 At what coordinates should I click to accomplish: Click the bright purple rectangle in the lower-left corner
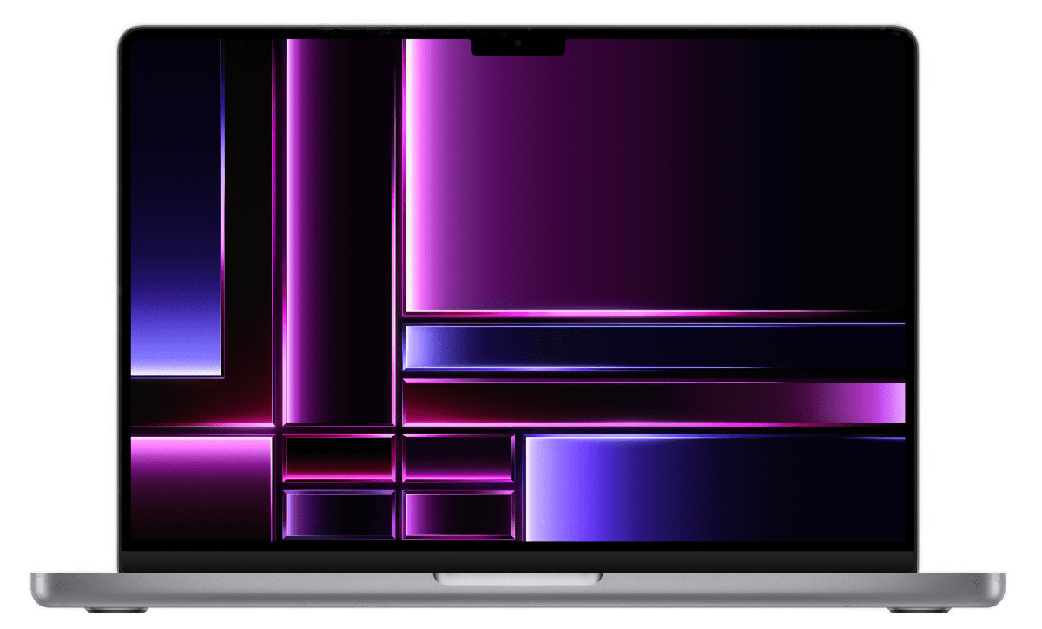click(x=201, y=488)
